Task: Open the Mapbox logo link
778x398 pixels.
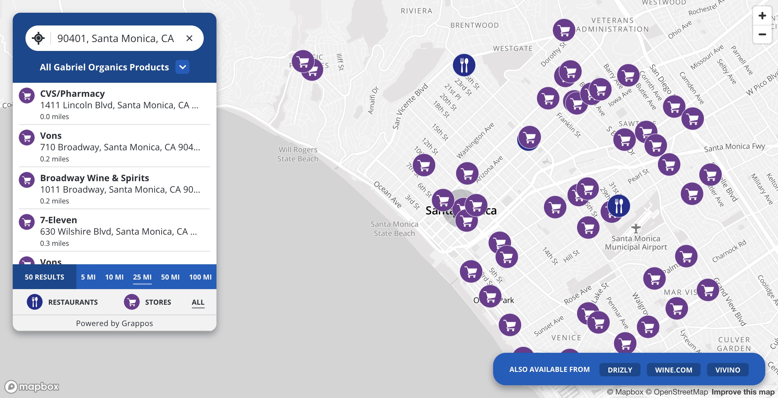Action: tap(32, 387)
